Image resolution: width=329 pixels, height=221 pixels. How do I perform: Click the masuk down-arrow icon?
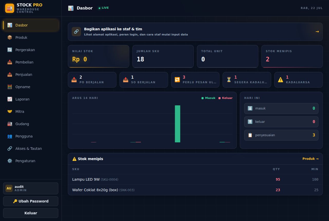point(250,108)
